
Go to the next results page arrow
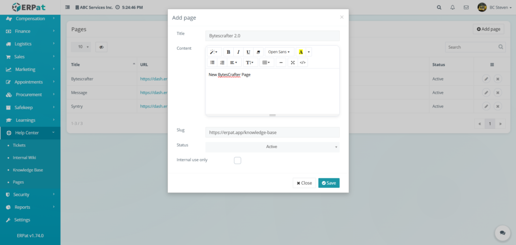click(500, 124)
